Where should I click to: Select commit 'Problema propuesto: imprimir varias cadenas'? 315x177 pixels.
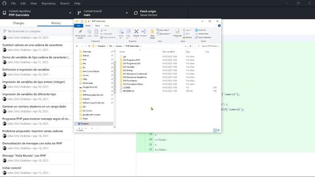(x=37, y=133)
